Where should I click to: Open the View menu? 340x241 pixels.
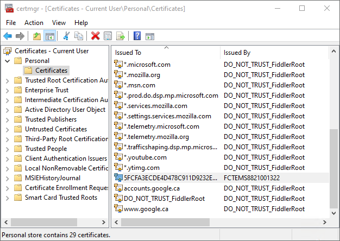tap(59, 23)
